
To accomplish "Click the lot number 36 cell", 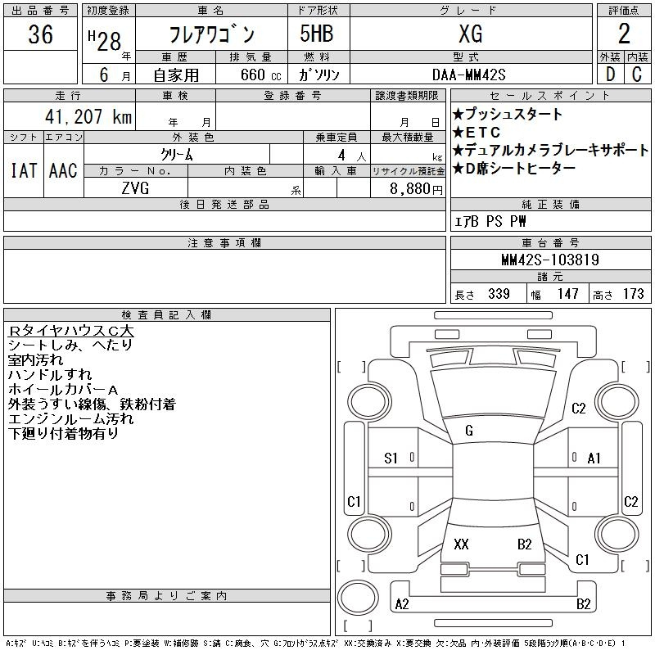I will [40, 34].
